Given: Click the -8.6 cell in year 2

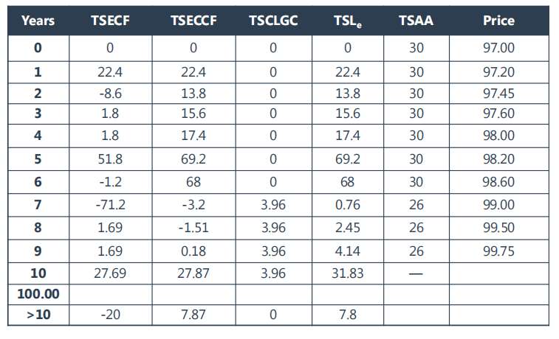Looking at the screenshot, I should (x=110, y=94).
